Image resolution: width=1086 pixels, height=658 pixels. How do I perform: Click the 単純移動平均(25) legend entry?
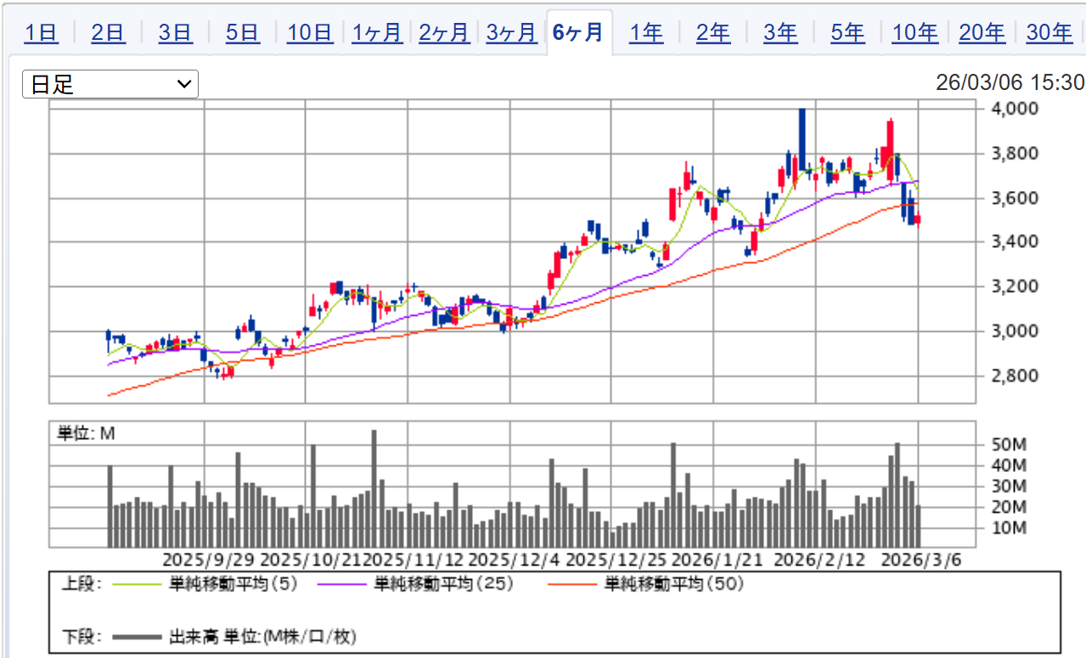442,584
